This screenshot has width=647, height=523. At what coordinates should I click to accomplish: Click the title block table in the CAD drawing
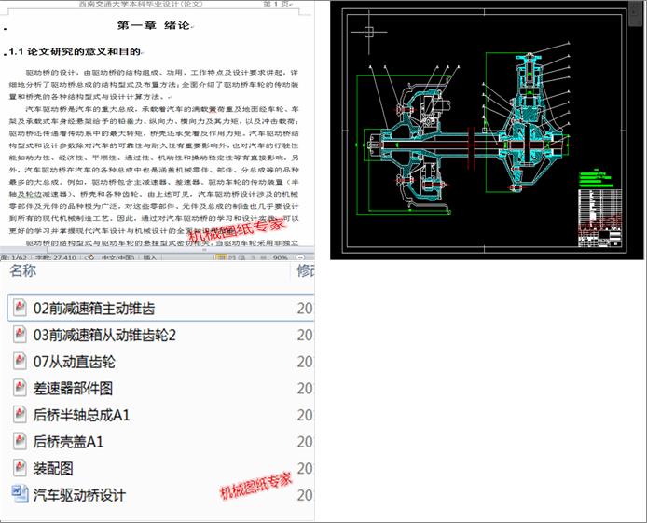click(x=600, y=218)
